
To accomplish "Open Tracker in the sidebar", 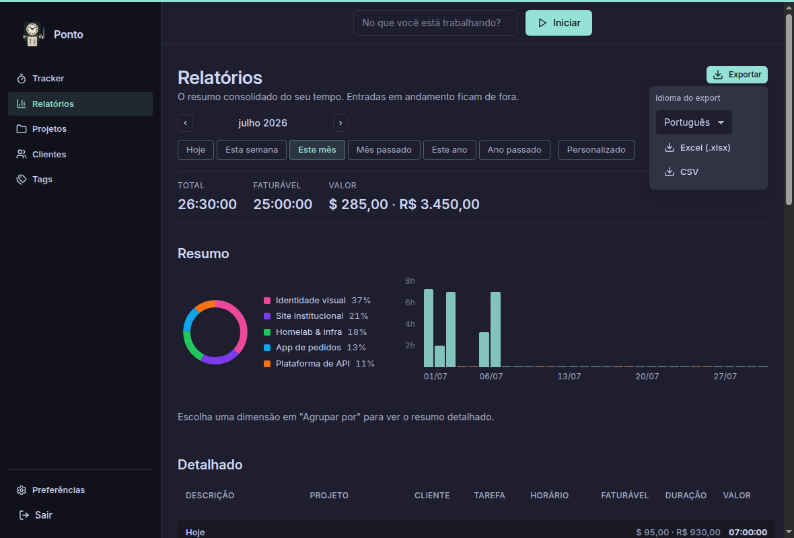I will tap(80, 79).
